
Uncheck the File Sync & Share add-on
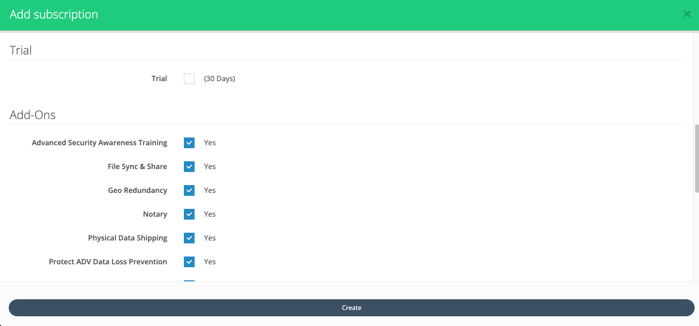click(x=189, y=166)
